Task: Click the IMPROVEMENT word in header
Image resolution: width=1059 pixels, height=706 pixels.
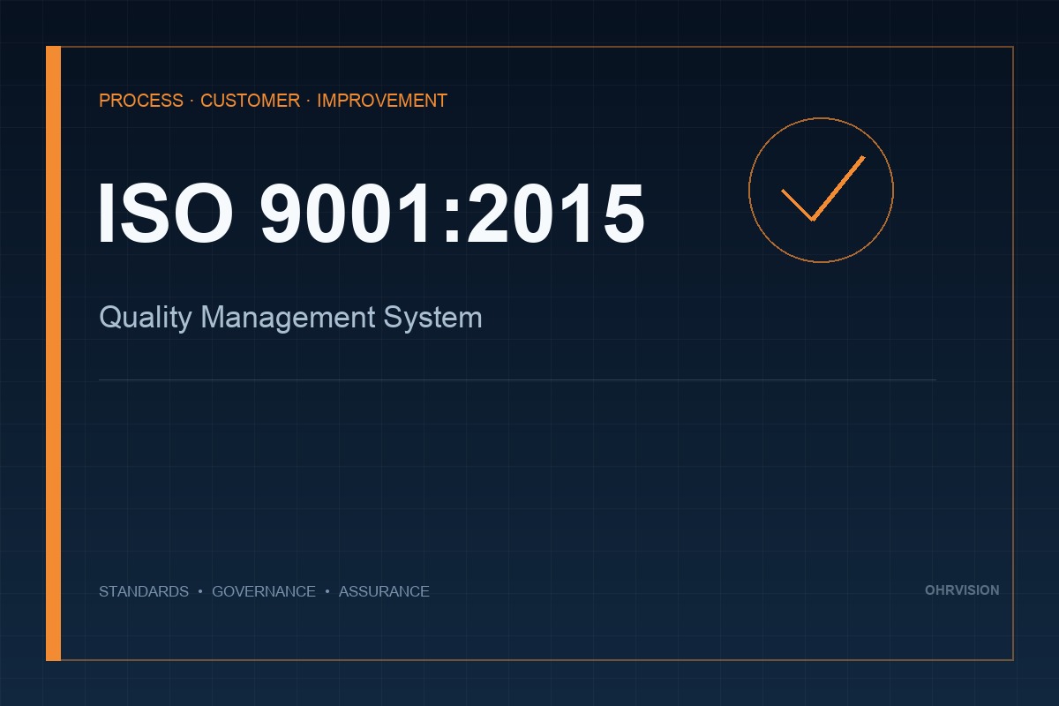Action: (x=382, y=101)
